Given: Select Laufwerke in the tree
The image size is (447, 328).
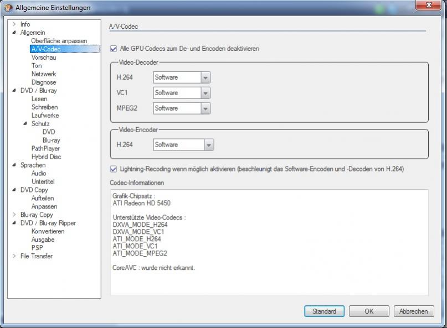Looking at the screenshot, I should coord(45,115).
